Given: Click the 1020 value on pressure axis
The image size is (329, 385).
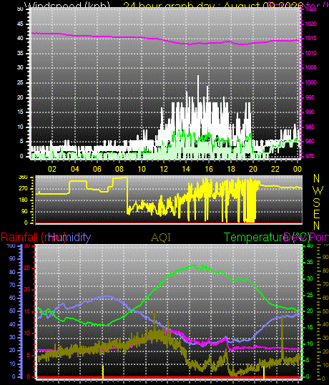Looking at the screenshot, I should pos(311,24).
